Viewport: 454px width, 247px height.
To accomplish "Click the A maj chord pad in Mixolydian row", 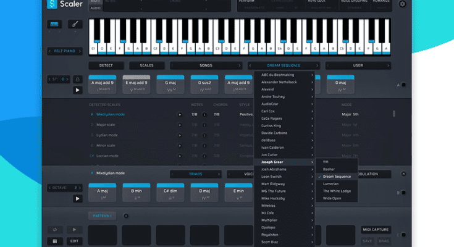I will point(103,192).
